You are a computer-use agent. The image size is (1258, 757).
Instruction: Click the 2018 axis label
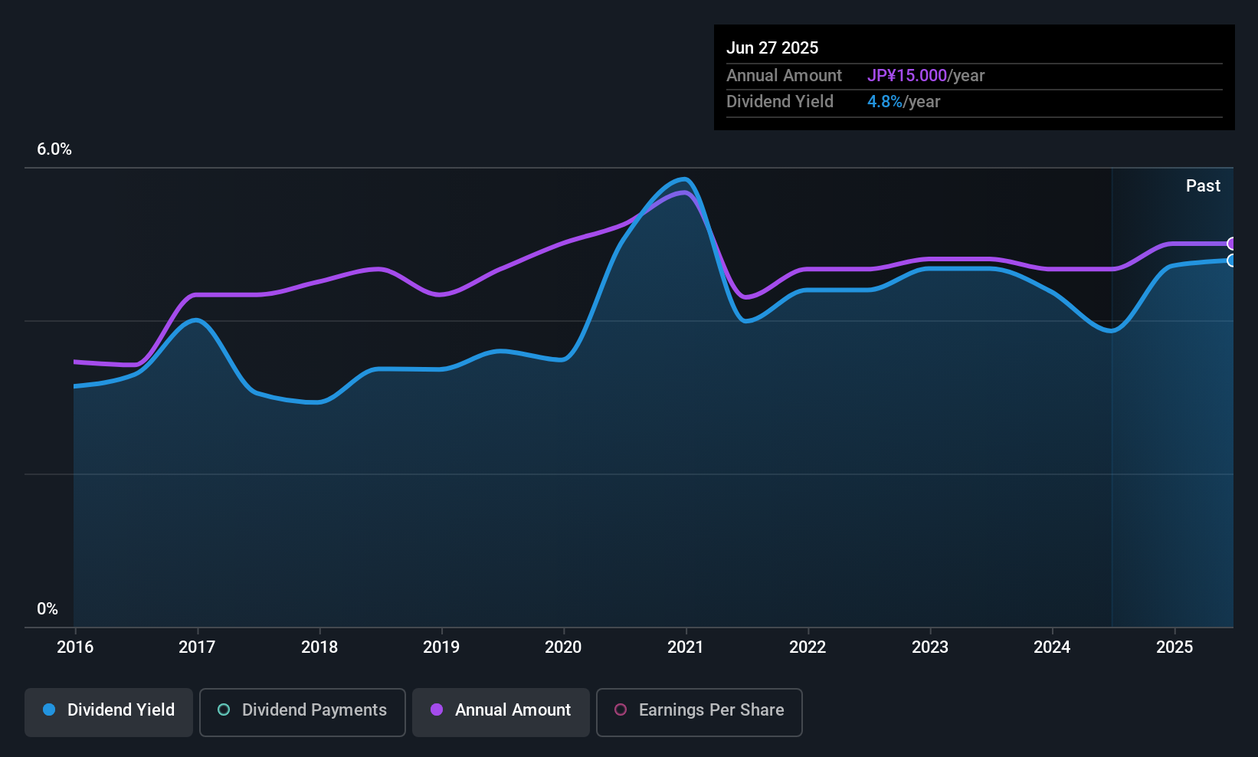[319, 647]
